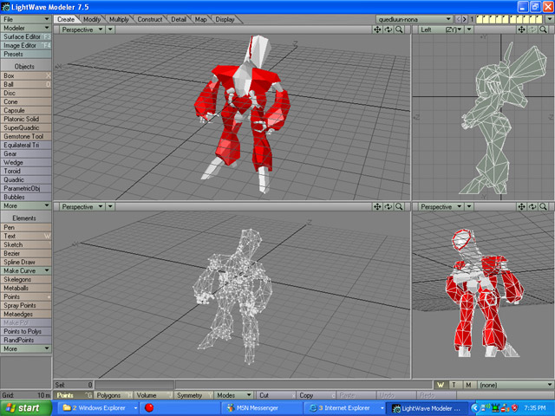The height and width of the screenshot is (416, 555).
Task: Click the Cut button
Action: click(276, 395)
